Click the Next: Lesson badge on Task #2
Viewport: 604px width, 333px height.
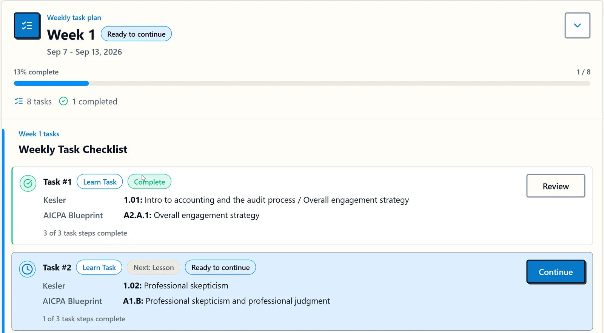[154, 267]
